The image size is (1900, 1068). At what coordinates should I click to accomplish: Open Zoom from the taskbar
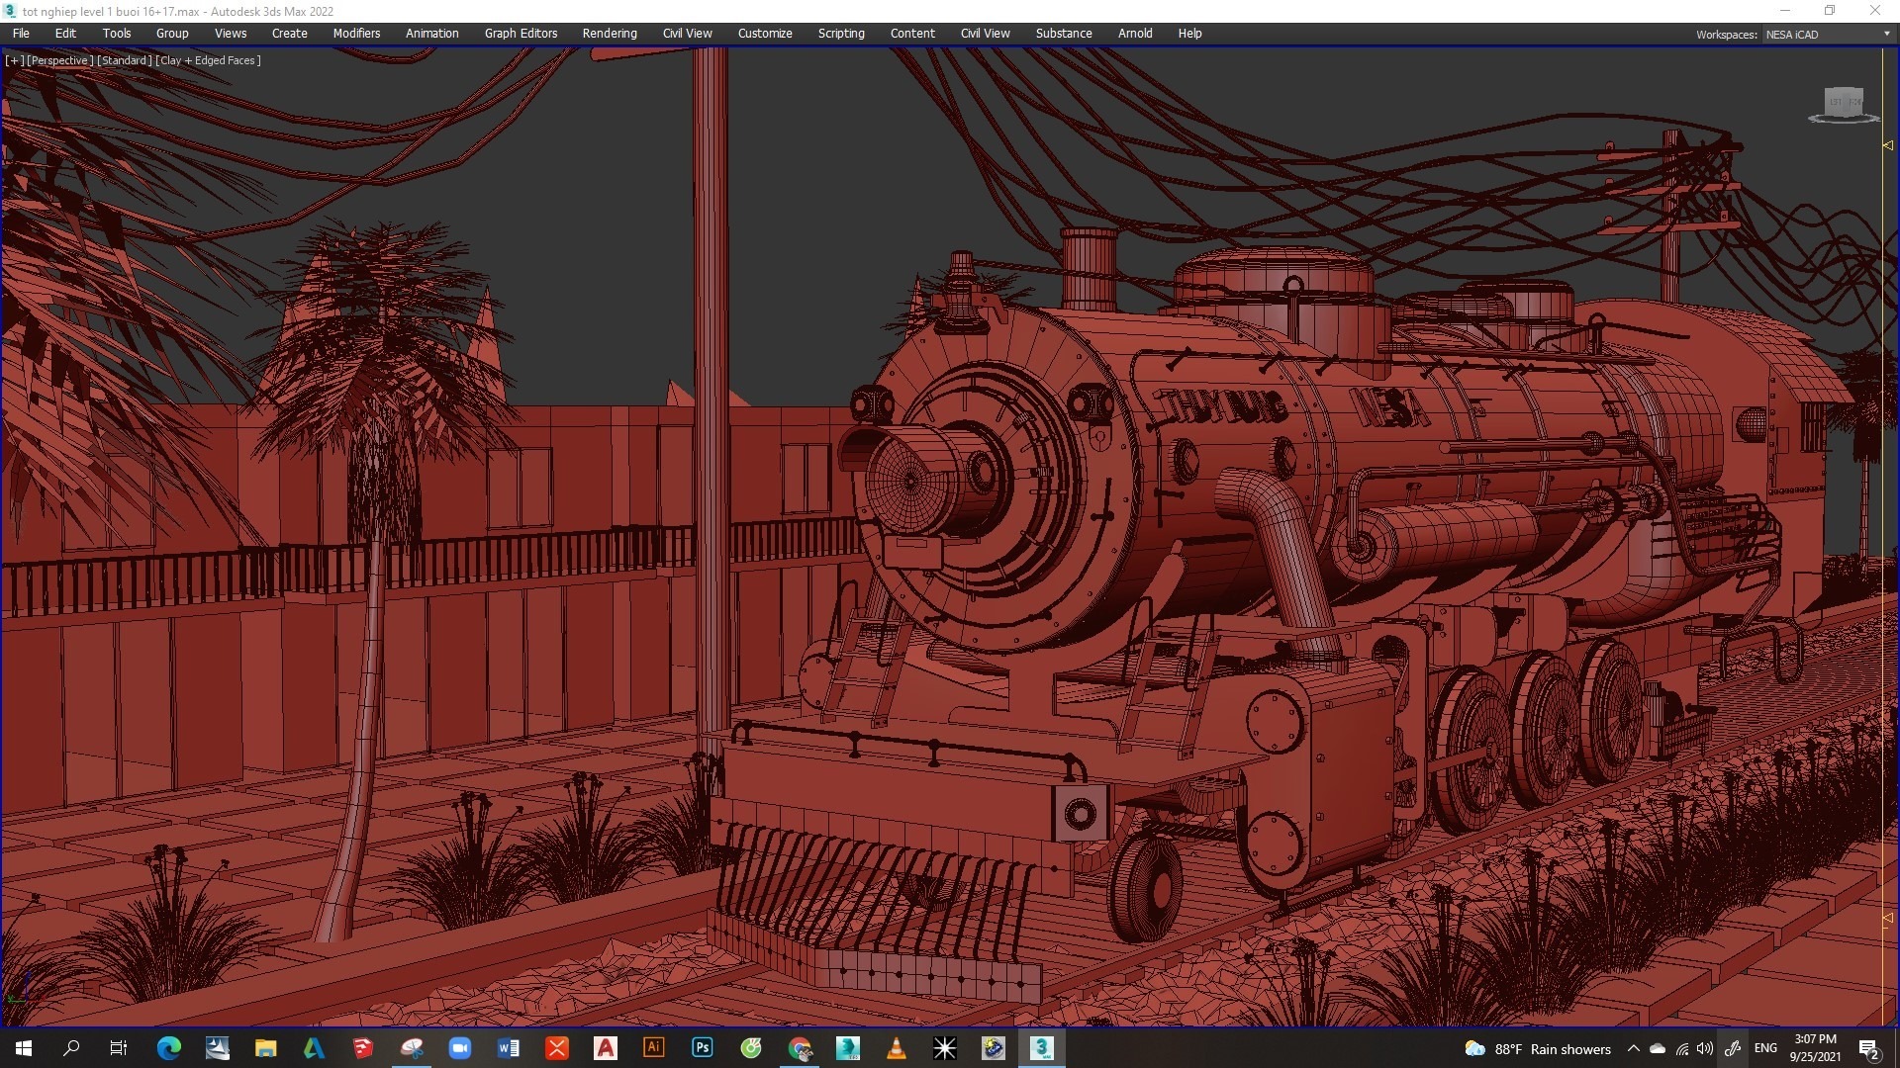click(x=460, y=1048)
